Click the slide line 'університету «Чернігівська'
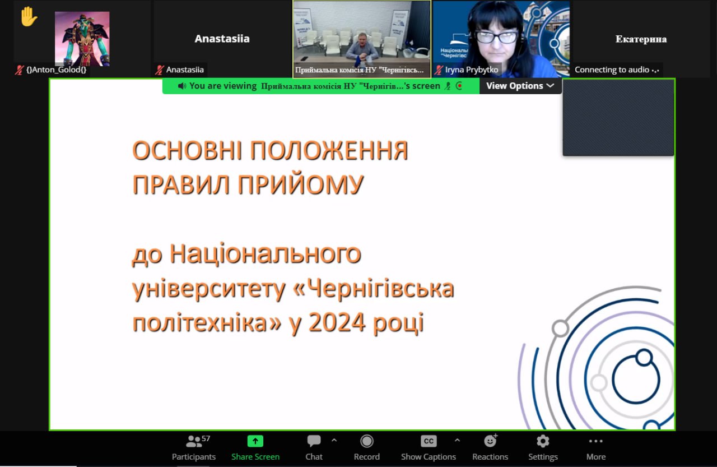Viewport: 717px width, 467px height. pyautogui.click(x=293, y=289)
